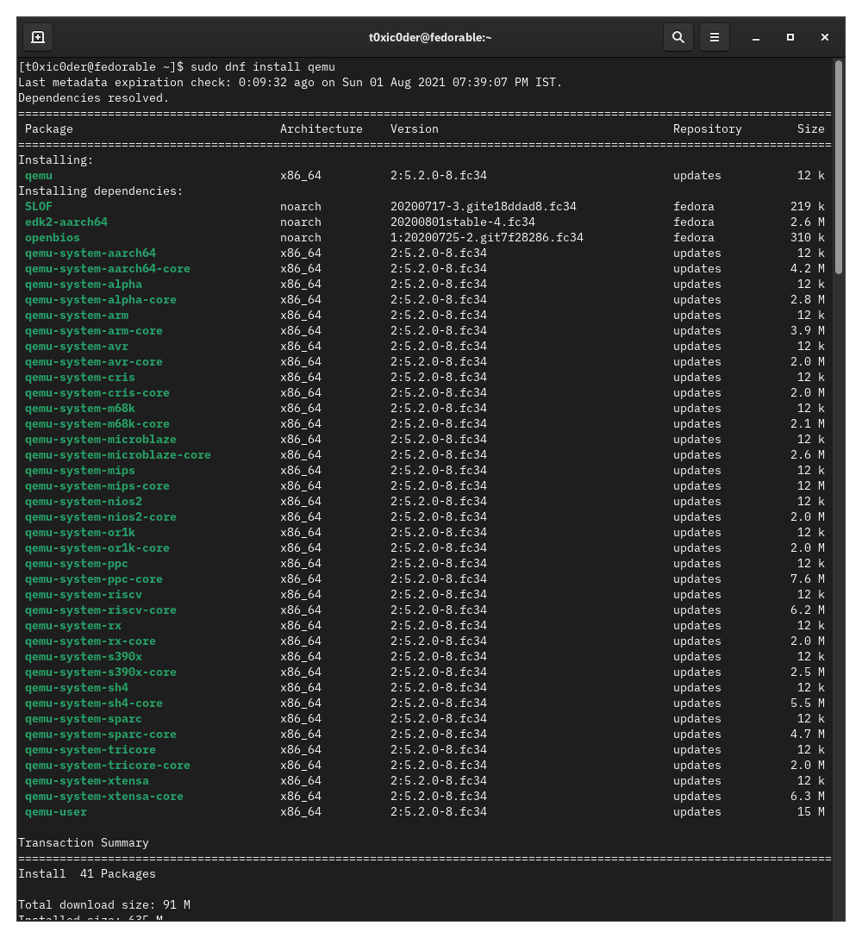Close the terminal window

824,37
